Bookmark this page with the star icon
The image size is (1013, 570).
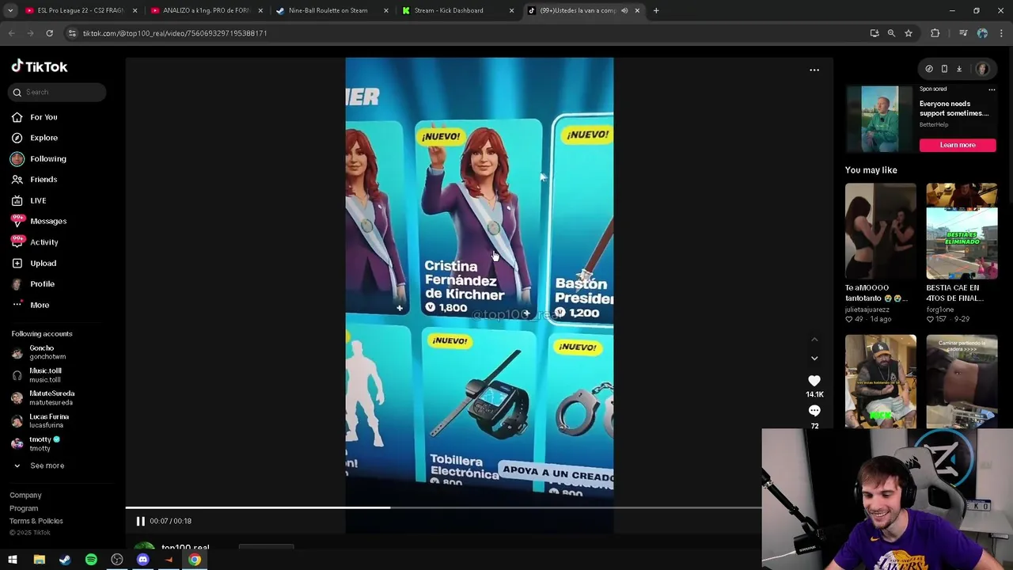coord(909,33)
